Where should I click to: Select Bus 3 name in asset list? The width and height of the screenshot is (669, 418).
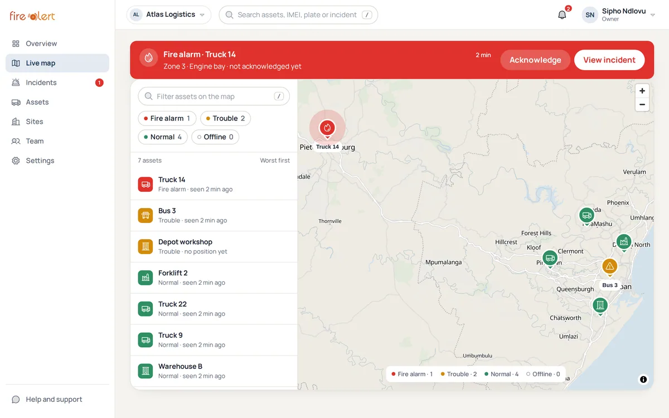[167, 211]
